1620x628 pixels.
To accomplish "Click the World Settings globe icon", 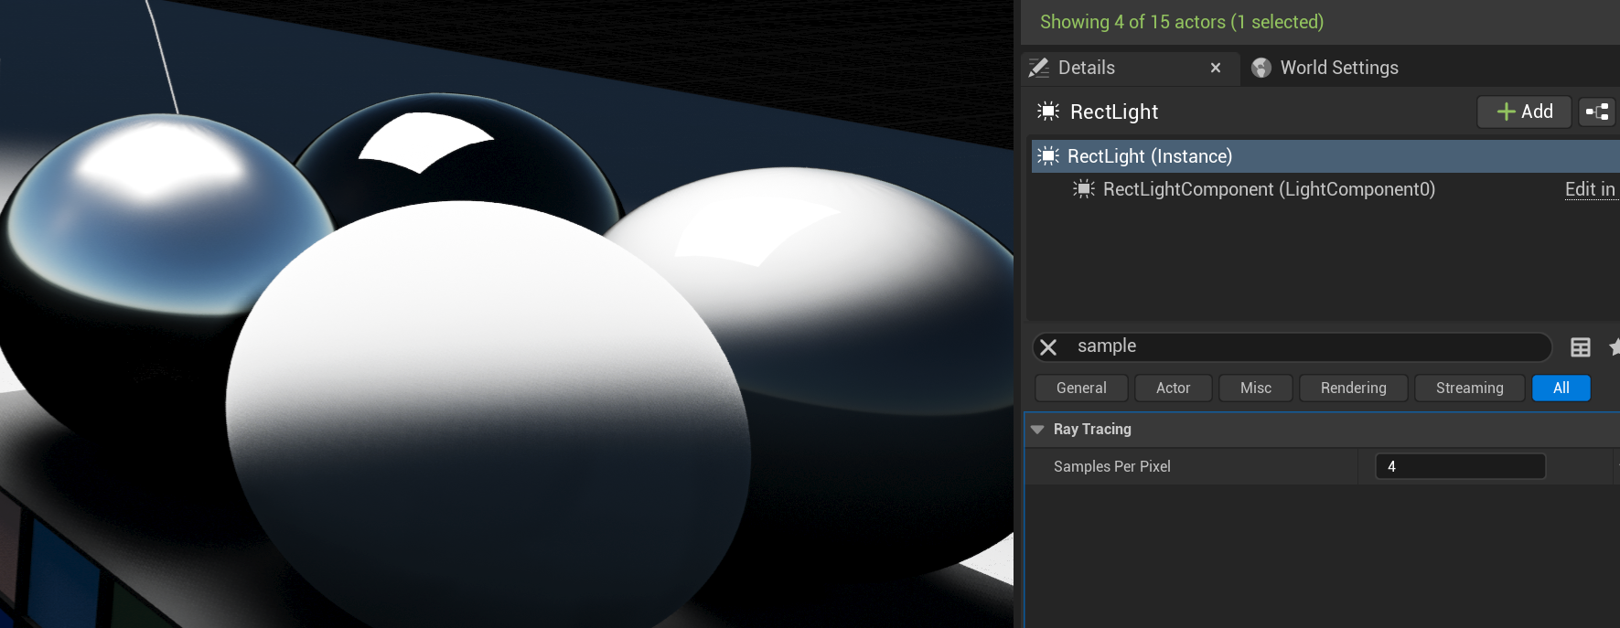I will (x=1261, y=68).
